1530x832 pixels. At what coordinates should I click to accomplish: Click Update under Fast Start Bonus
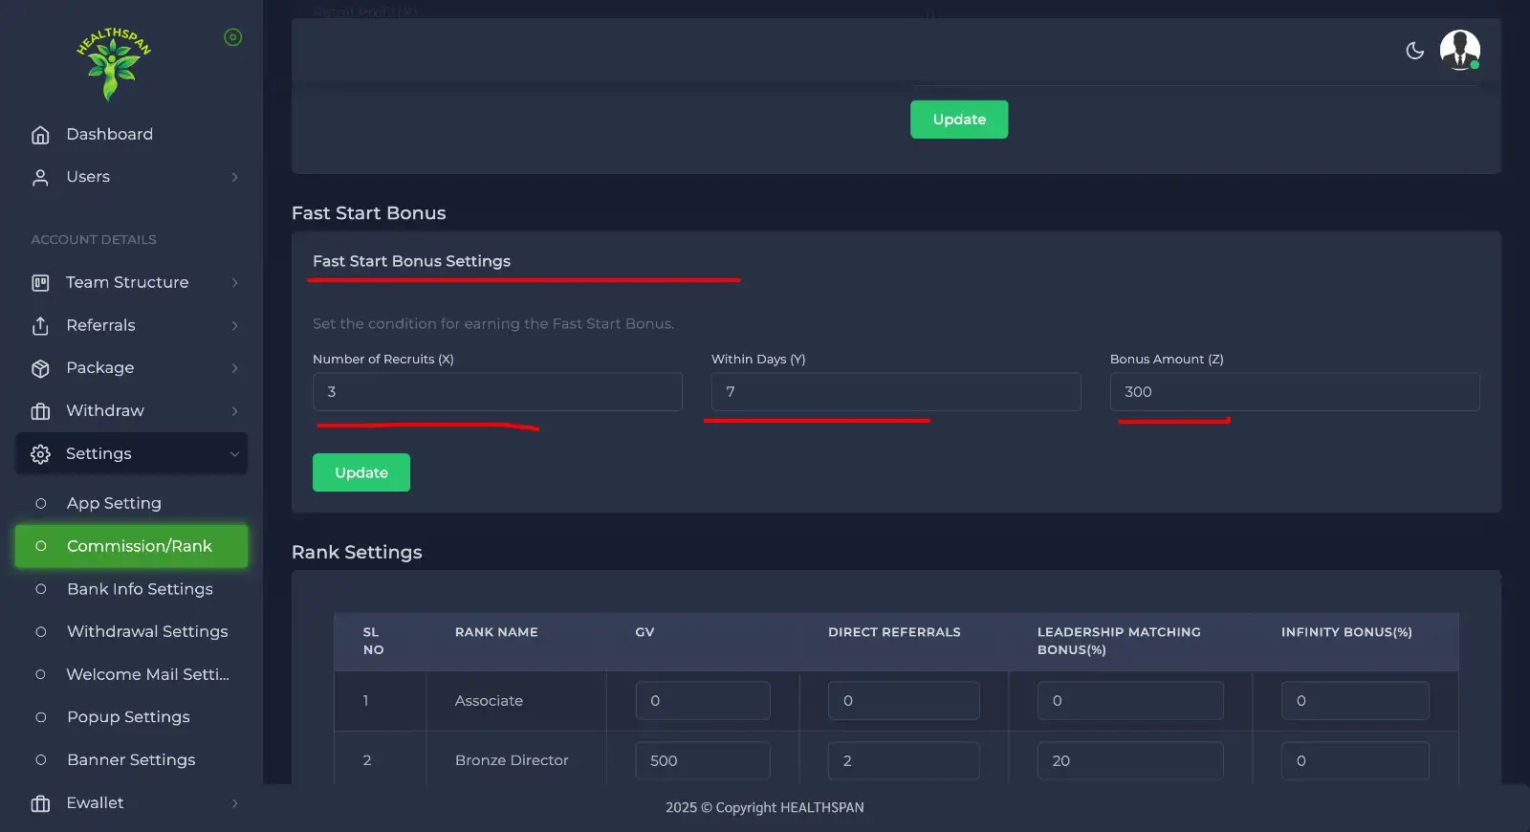click(x=361, y=472)
